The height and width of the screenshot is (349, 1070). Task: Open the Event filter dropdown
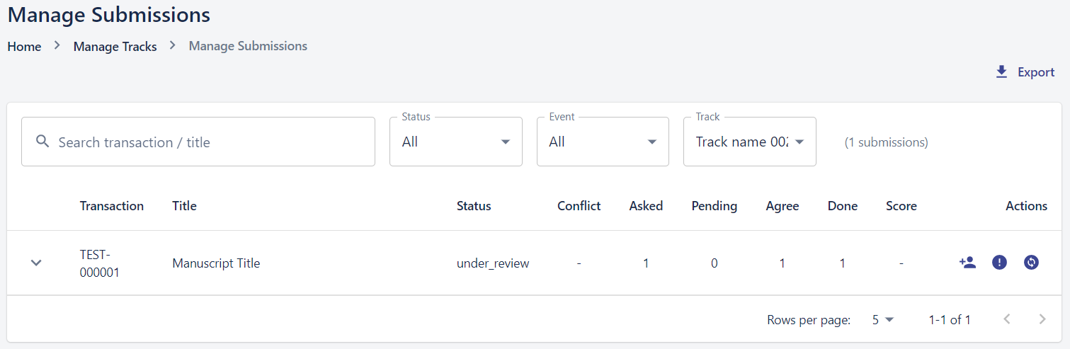tap(602, 142)
